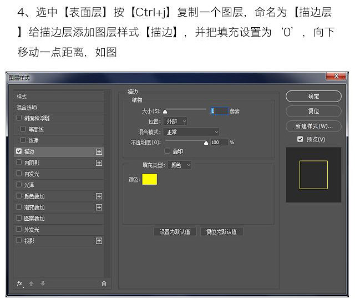
Task: Enable 斜面和浮雕 checkbox
Action: (19, 118)
